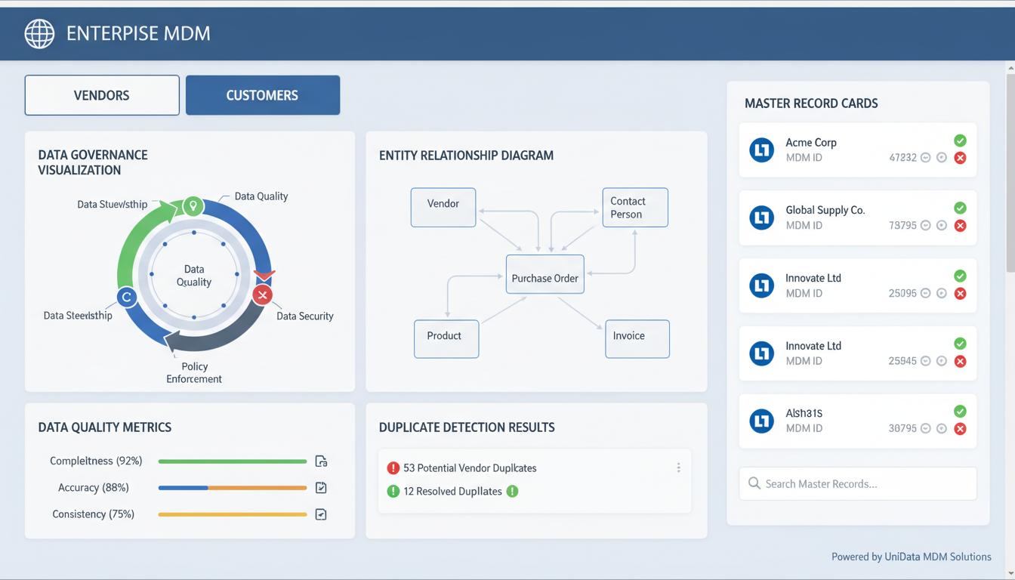
Task: Open the CUSTOMERS tab
Action: (x=262, y=95)
